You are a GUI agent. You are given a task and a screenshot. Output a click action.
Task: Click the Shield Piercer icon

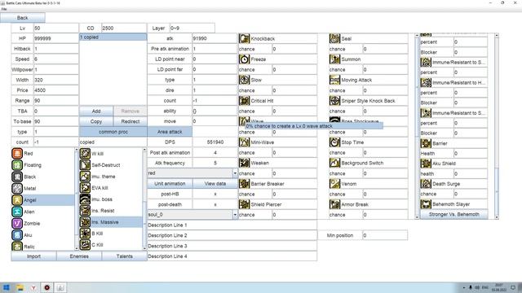tap(244, 204)
